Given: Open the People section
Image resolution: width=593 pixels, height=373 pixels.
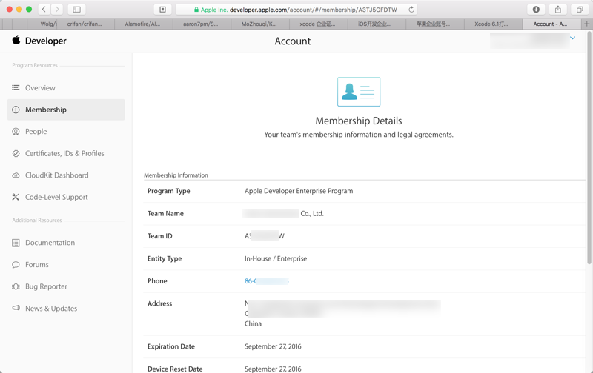Looking at the screenshot, I should pos(36,132).
